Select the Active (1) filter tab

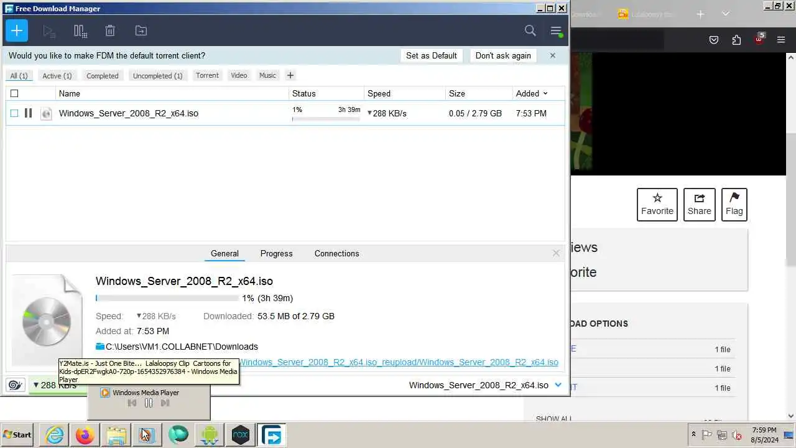pyautogui.click(x=57, y=75)
